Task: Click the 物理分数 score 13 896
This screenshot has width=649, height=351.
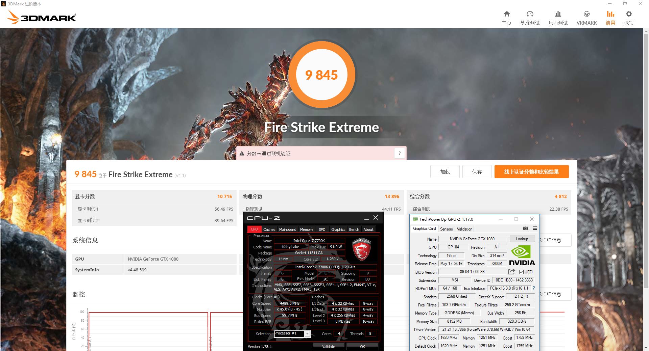Action: click(392, 196)
